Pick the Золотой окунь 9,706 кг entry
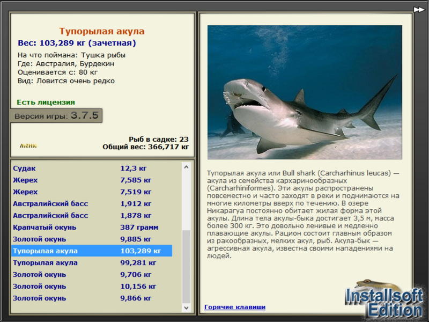 point(92,274)
